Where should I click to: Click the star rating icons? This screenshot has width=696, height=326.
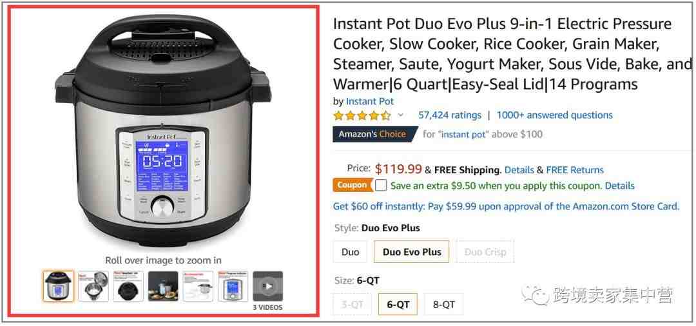pos(362,116)
